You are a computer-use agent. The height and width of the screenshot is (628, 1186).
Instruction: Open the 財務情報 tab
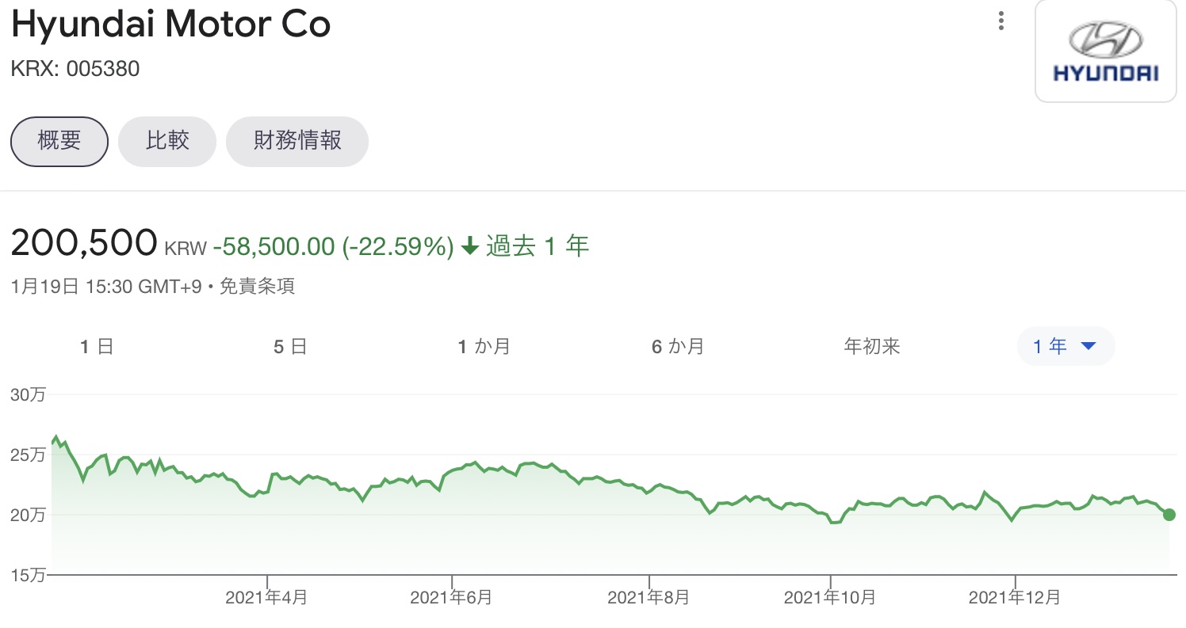(297, 141)
